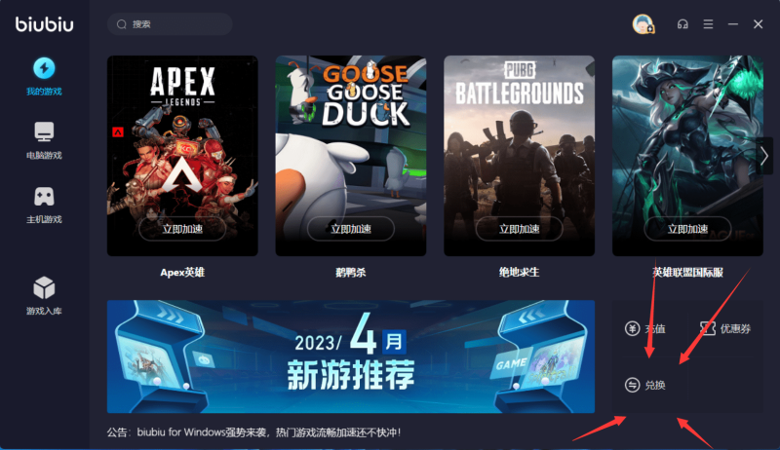Screen dimensions: 780x450
Task: Open the 4月新游推荐 banner
Action: coord(351,356)
